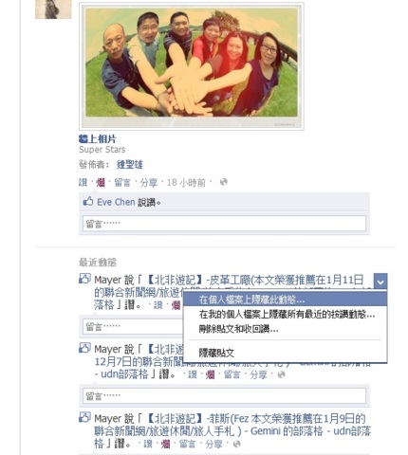Click the globe icon on the 菲斯 Fez story
Viewport: 408px width, 455px height.
click(236, 444)
